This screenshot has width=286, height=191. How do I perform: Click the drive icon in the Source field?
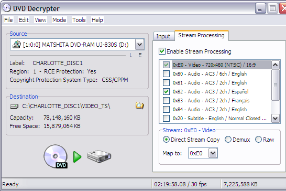pyautogui.click(x=17, y=45)
